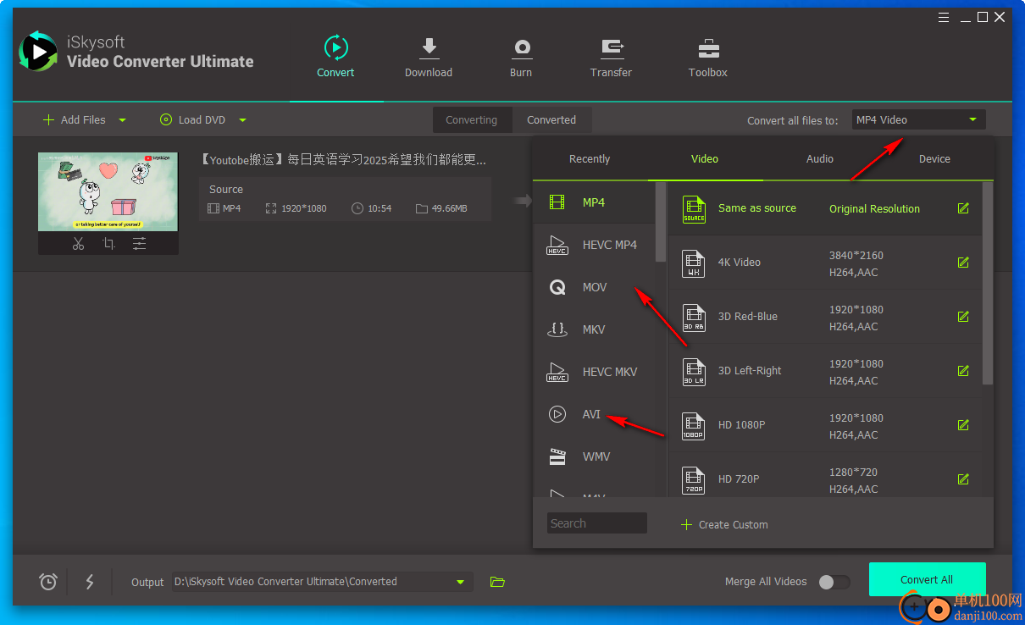The image size is (1025, 625).
Task: Select the Audio format tab
Action: 820,159
